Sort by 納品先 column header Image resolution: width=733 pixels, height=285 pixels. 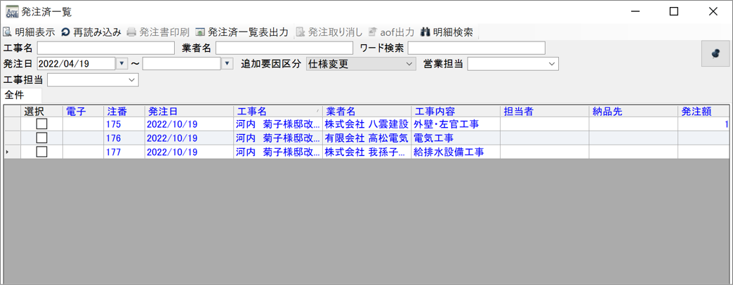pyautogui.click(x=633, y=111)
